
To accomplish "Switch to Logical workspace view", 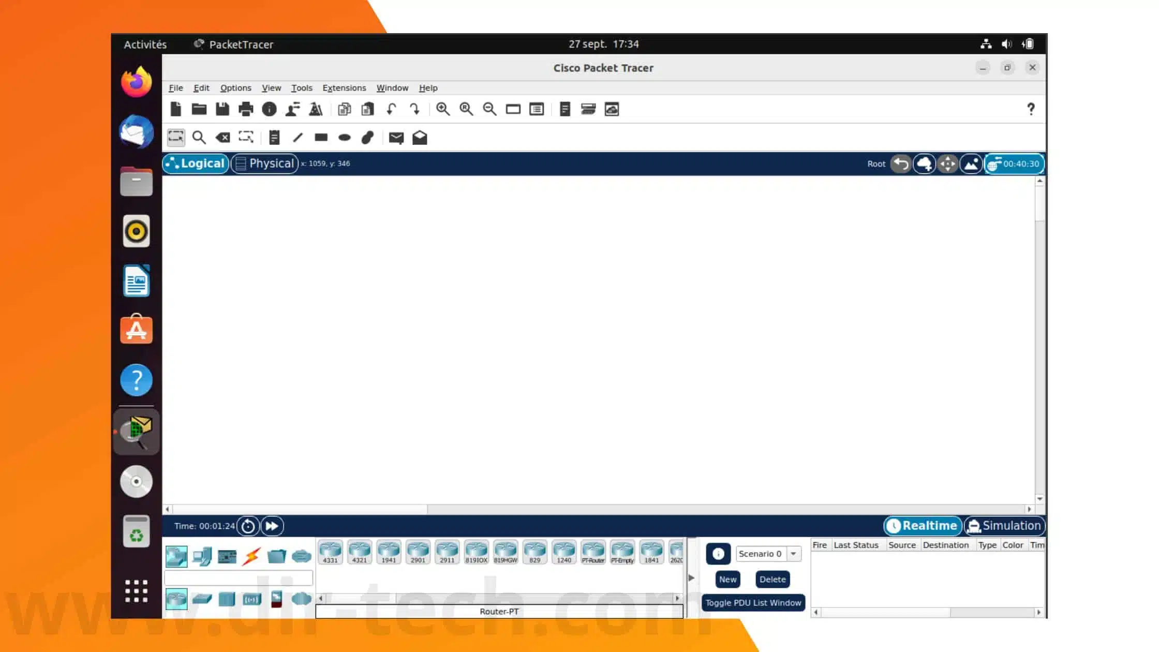I will click(x=196, y=164).
